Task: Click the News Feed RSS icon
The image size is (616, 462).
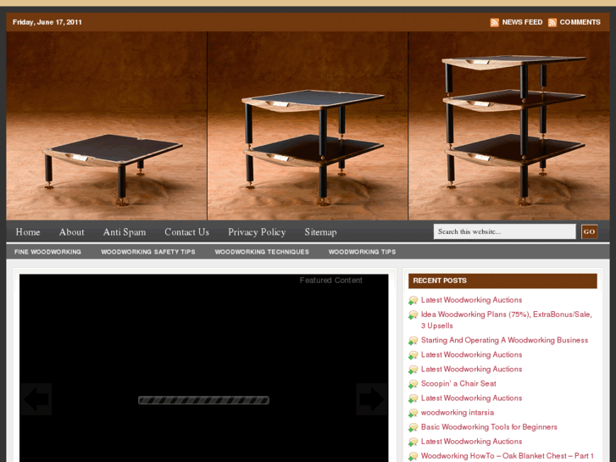Action: [494, 22]
